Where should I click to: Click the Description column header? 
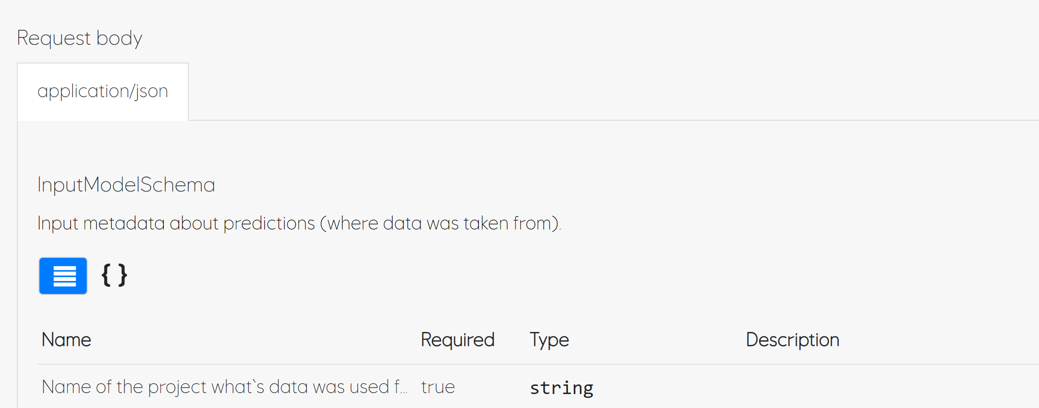tap(792, 340)
